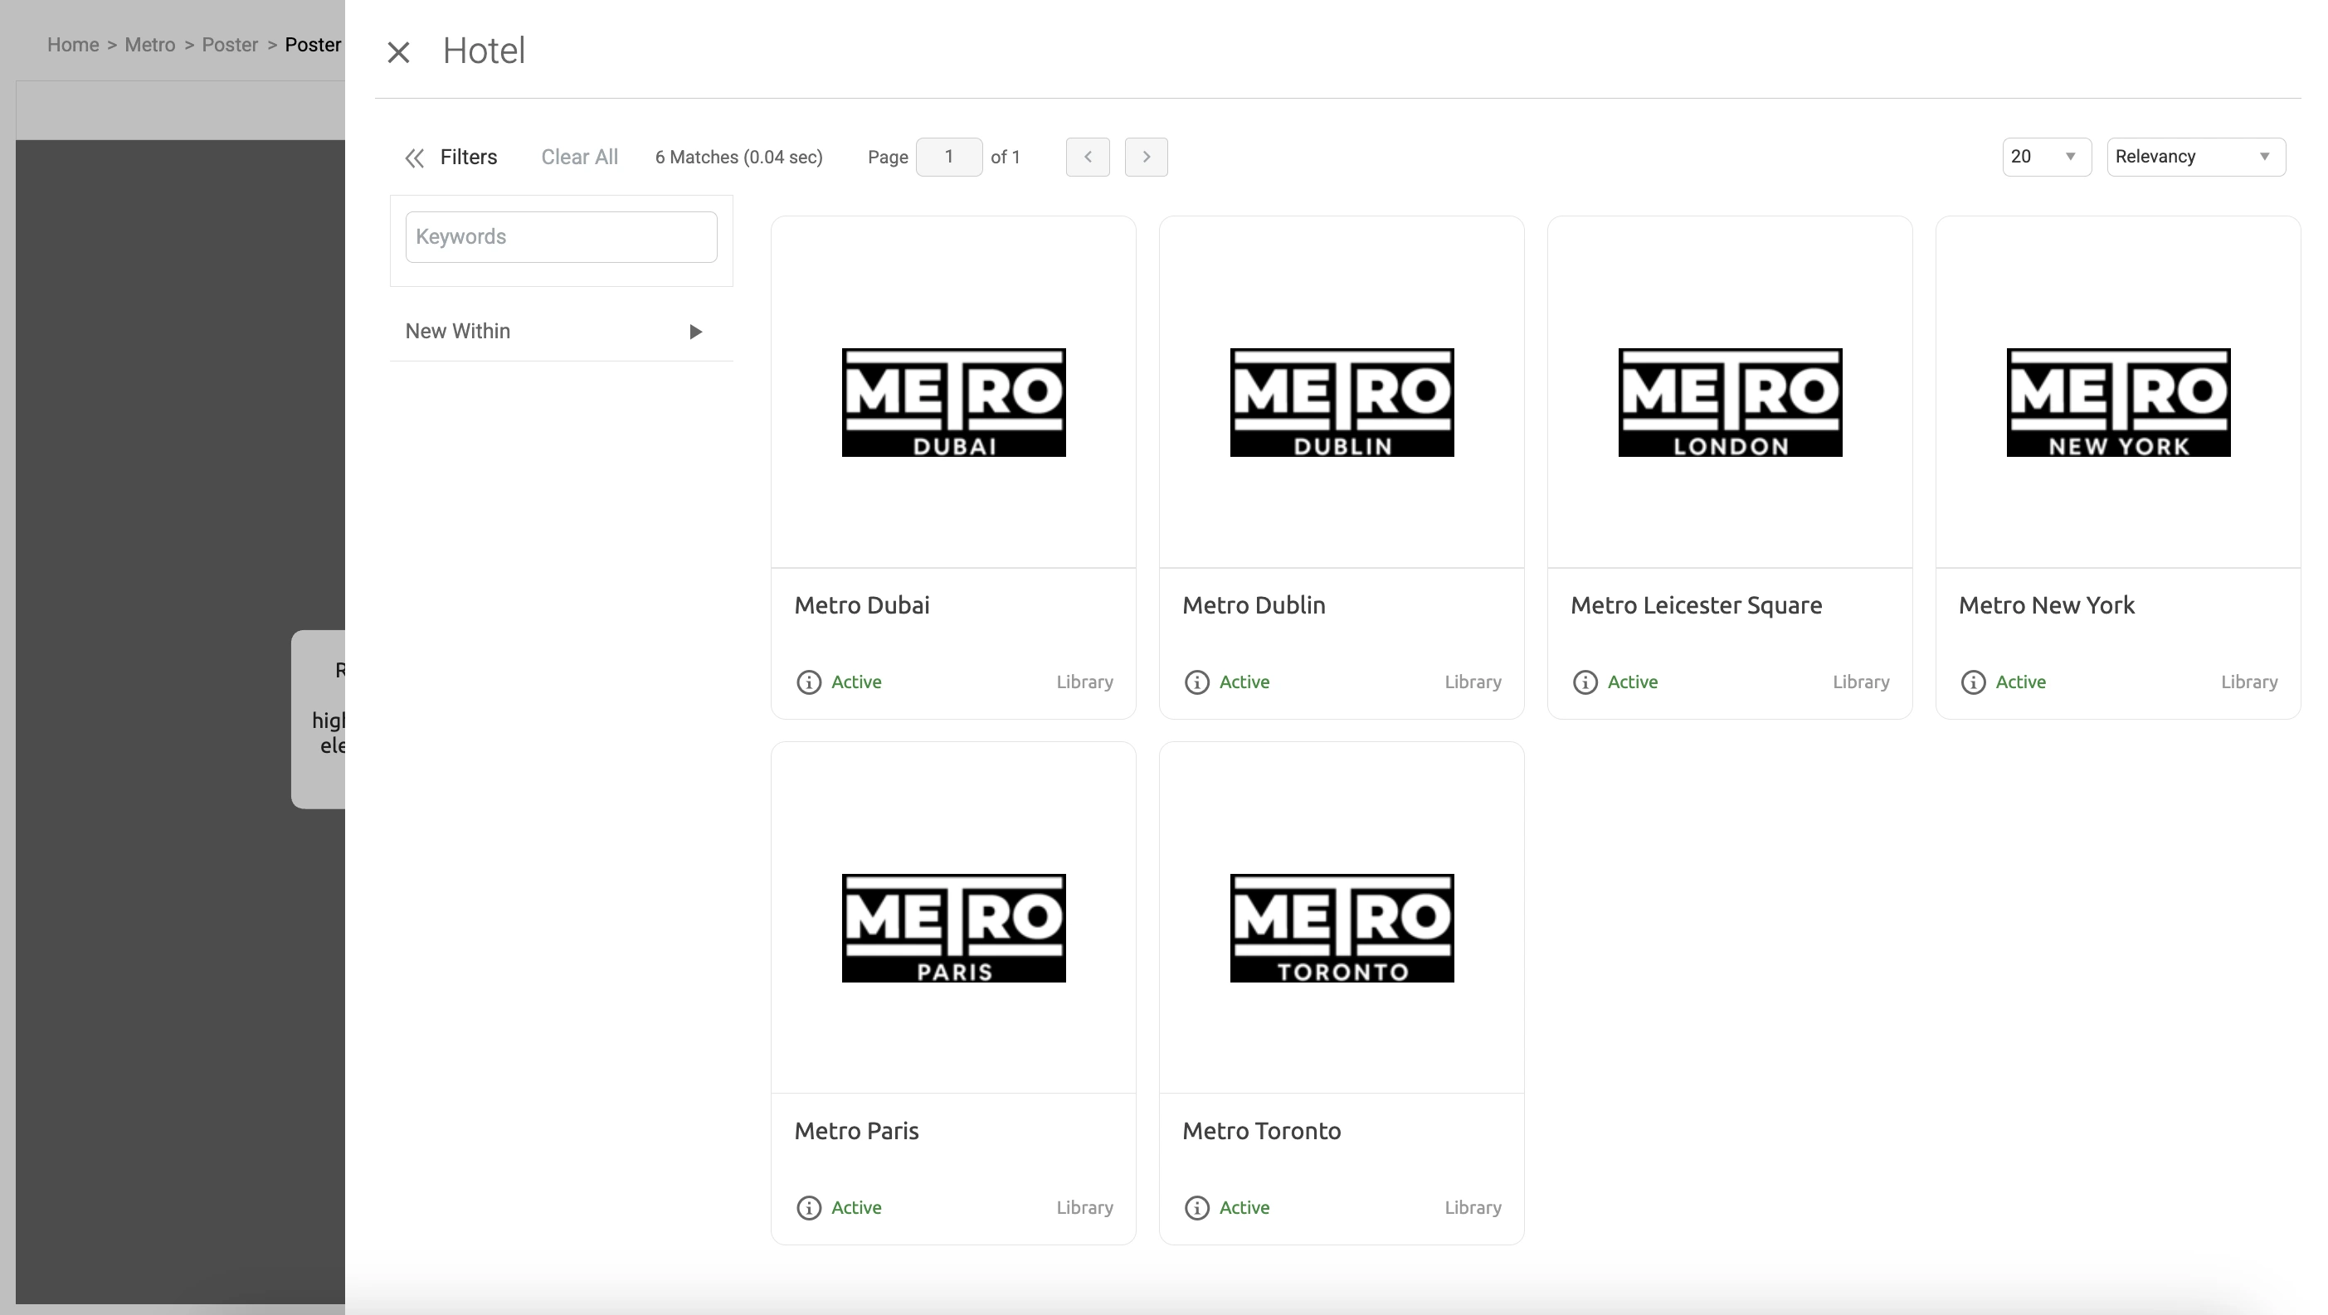This screenshot has width=2328, height=1315.
Task: Open info icon on Metro New York card
Action: point(1973,682)
